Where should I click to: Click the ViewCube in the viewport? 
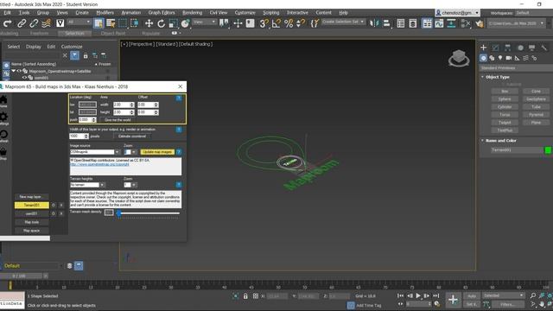tap(459, 58)
